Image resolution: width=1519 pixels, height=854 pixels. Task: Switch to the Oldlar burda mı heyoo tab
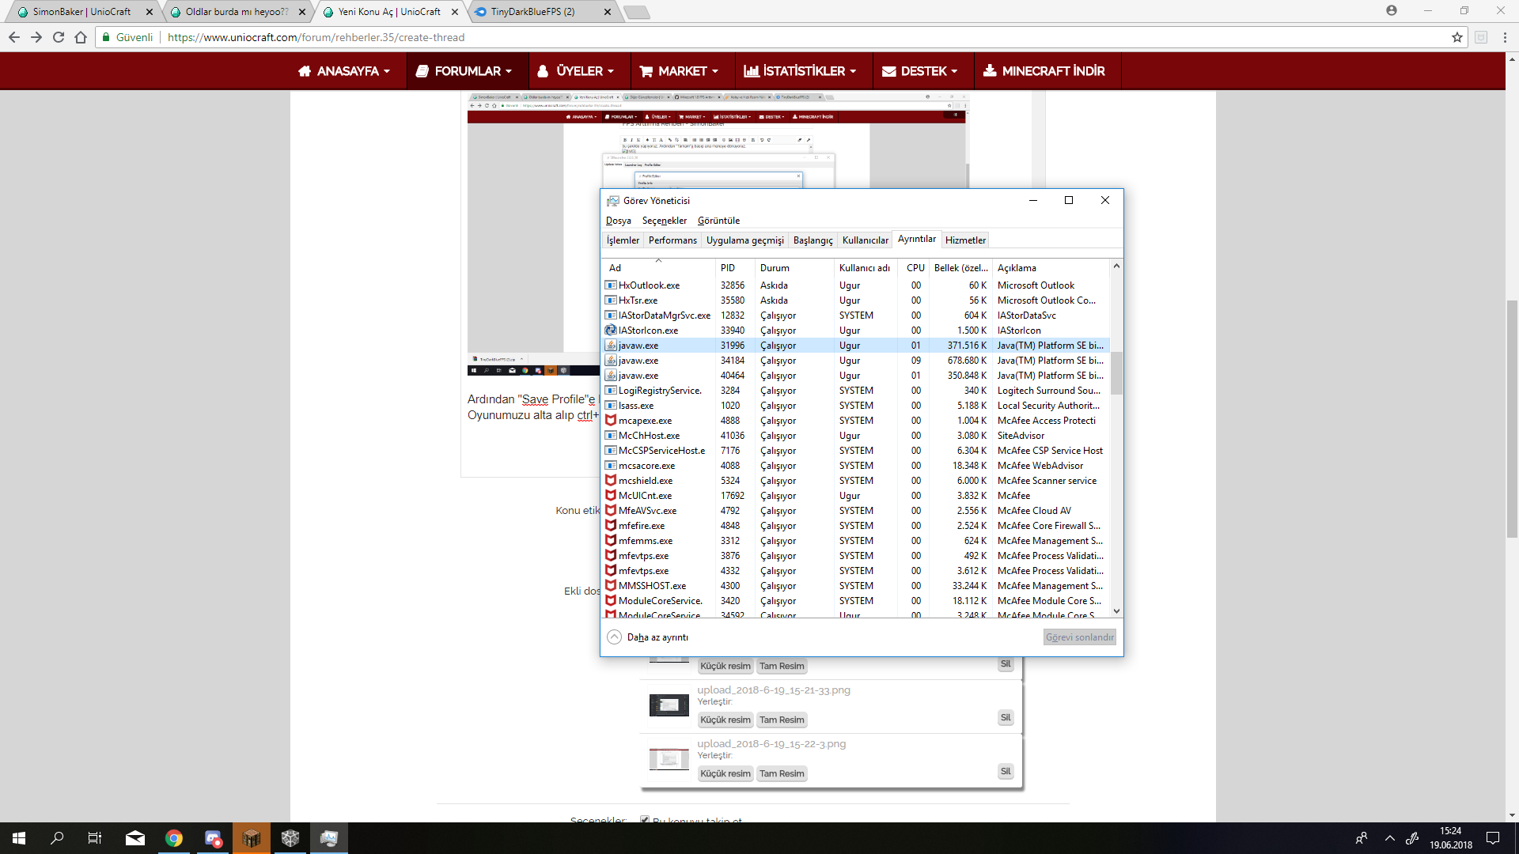237,12
